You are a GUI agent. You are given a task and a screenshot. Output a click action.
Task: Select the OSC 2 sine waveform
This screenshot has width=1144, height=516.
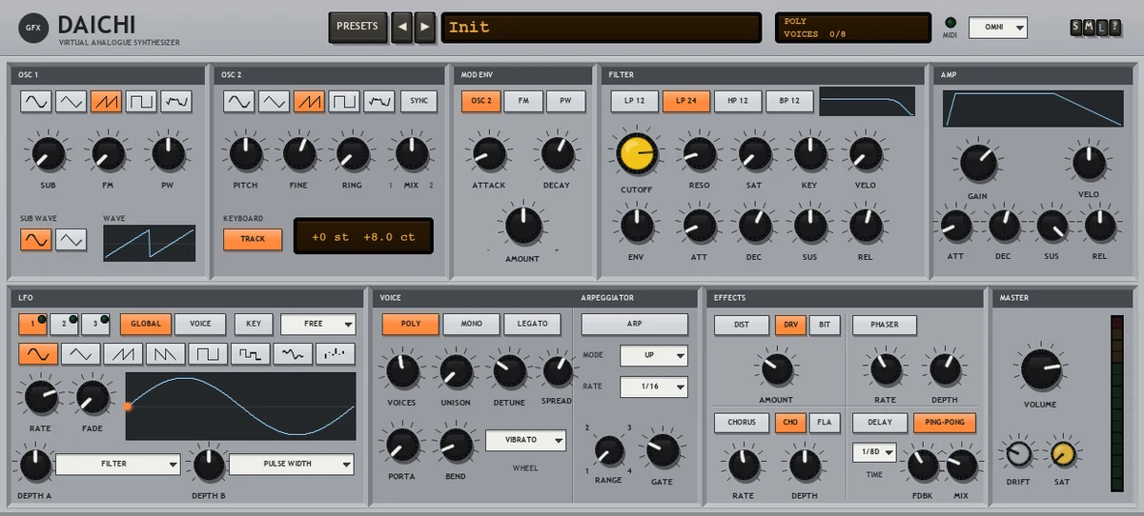239,101
